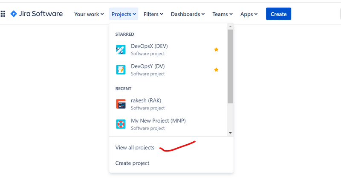Select Create project option
Screen dimensions: 341x186
[x=132, y=163]
